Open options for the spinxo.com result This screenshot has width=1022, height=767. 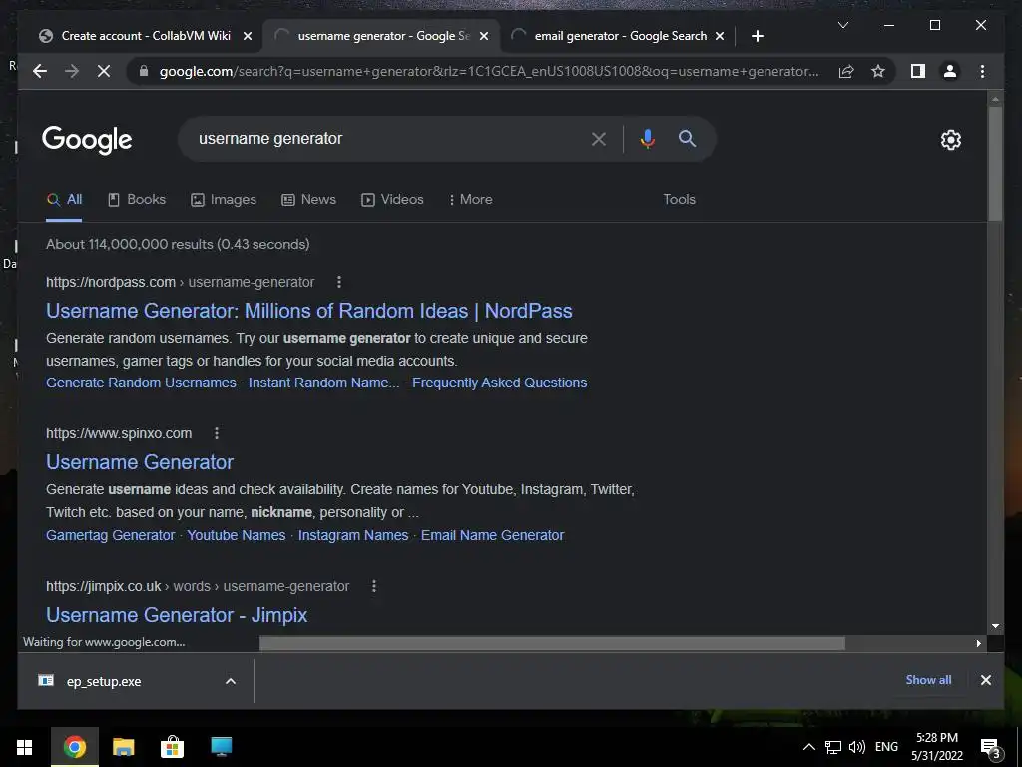(x=217, y=433)
